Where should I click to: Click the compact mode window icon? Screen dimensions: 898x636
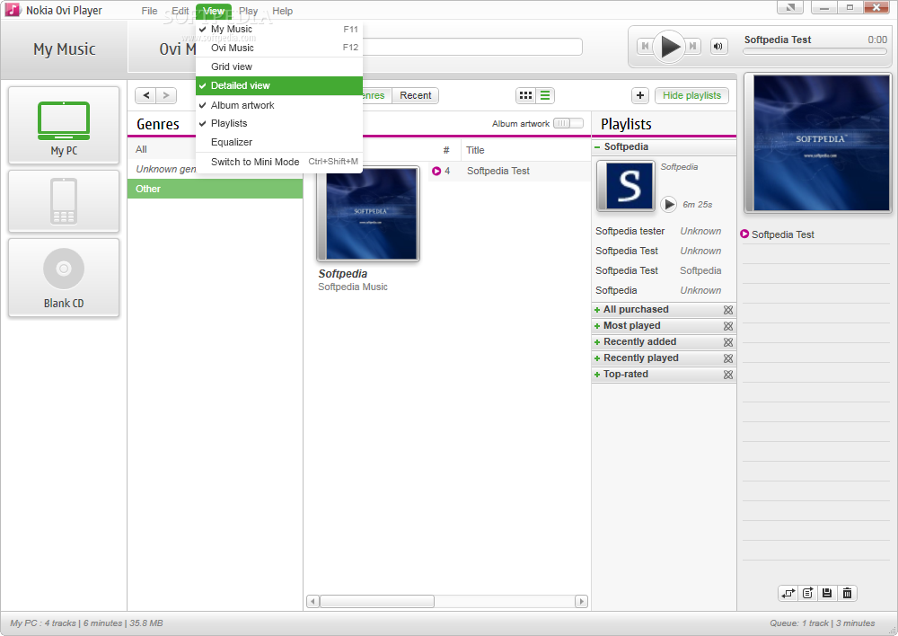pyautogui.click(x=789, y=7)
